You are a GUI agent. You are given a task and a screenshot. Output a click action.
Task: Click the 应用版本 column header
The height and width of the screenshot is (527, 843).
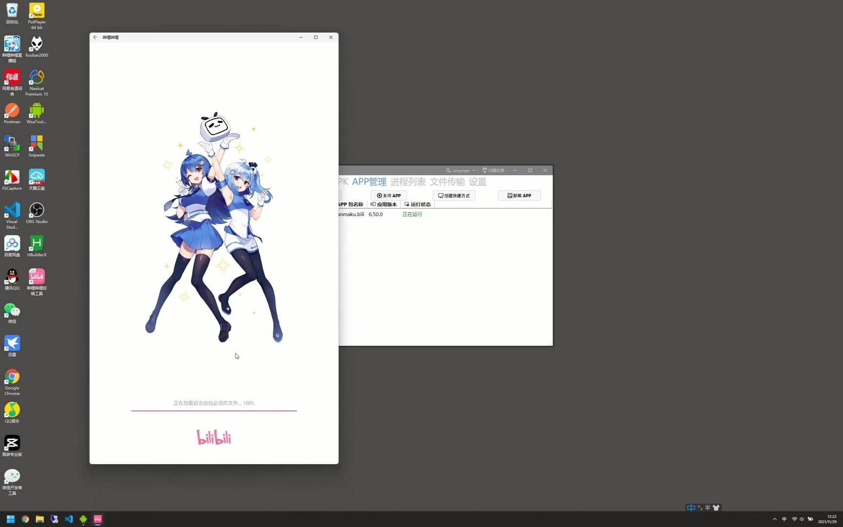pos(383,204)
